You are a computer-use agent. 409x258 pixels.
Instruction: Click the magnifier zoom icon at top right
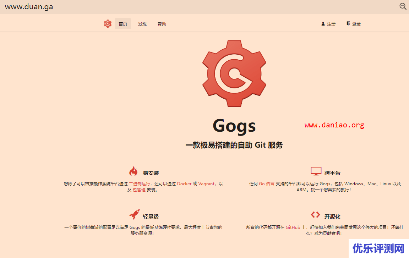403,6
